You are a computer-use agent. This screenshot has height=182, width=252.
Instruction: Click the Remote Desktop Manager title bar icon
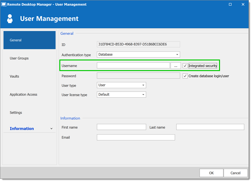(4, 4)
